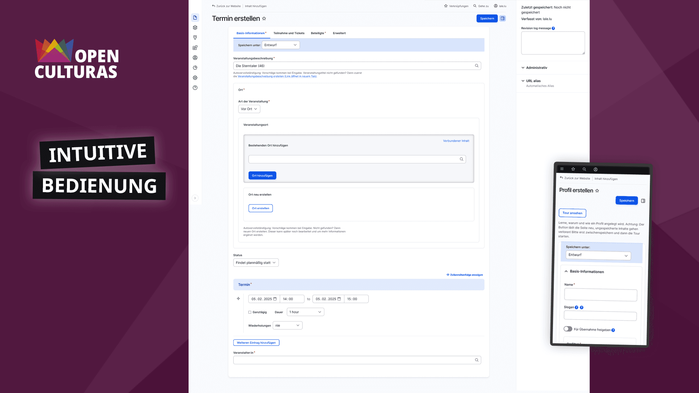Click Revision log message help icon
This screenshot has width=699, height=393.
tap(553, 28)
